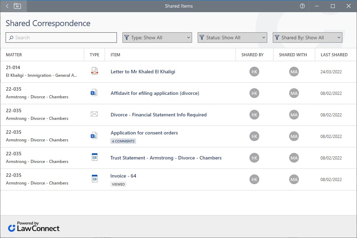Click MA avatar on the El Khaligi row
The height and width of the screenshot is (238, 357).
pyautogui.click(x=294, y=72)
